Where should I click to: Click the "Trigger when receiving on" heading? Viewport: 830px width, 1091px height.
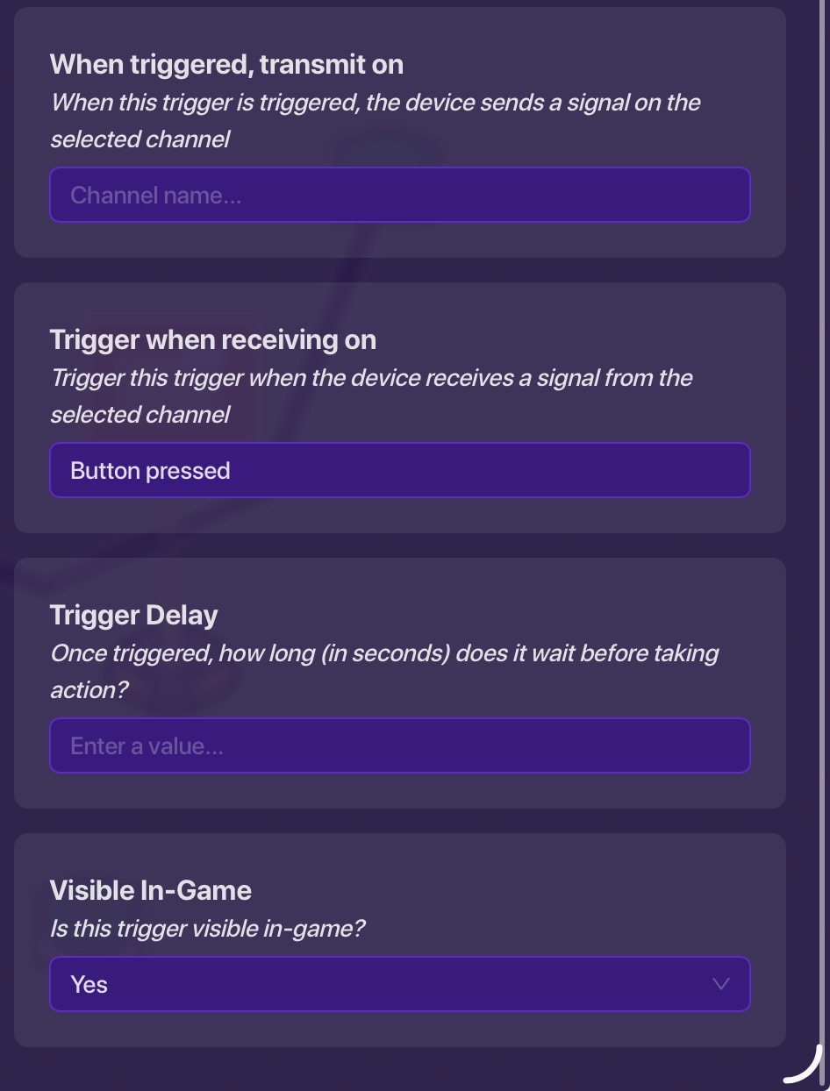[x=212, y=339]
